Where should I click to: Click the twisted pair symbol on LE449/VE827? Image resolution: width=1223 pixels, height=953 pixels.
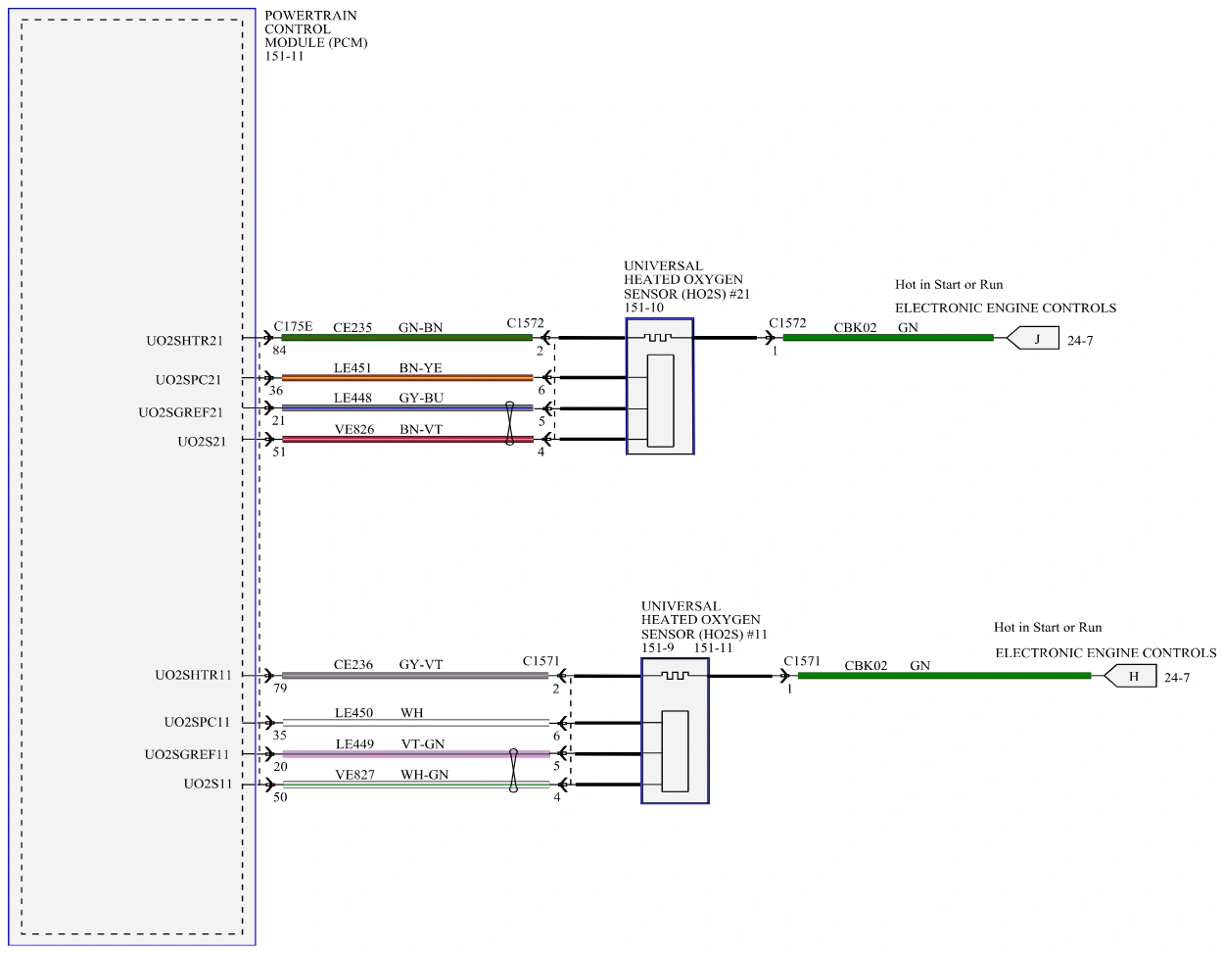[513, 770]
